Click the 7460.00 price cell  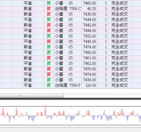pyautogui.click(x=90, y=3)
